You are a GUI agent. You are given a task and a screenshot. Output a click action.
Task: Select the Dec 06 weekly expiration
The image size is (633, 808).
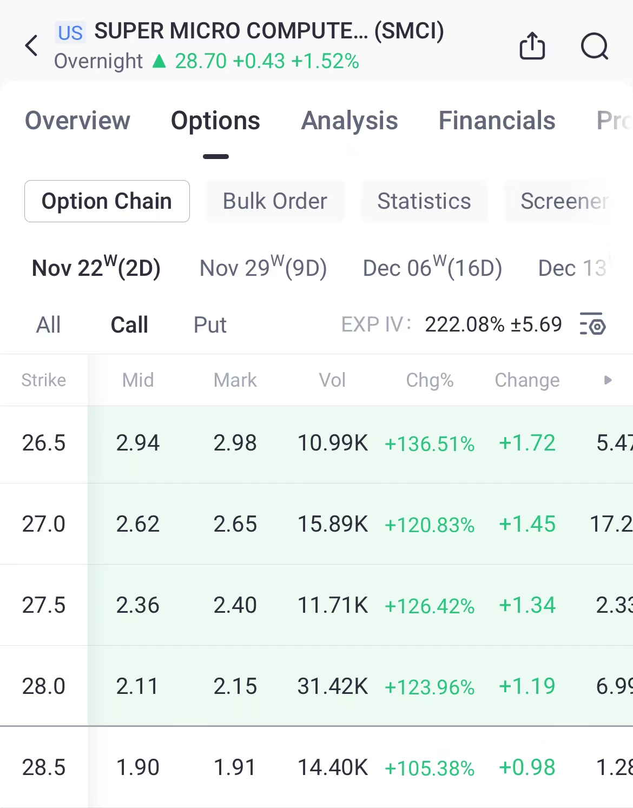tap(432, 268)
